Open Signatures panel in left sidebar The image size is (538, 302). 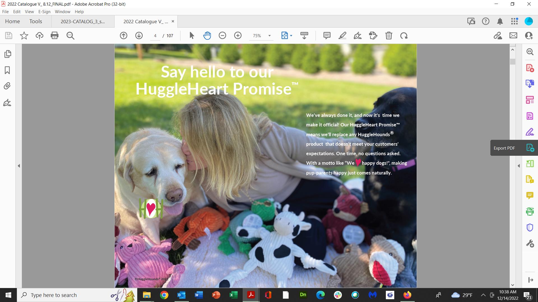point(7,103)
